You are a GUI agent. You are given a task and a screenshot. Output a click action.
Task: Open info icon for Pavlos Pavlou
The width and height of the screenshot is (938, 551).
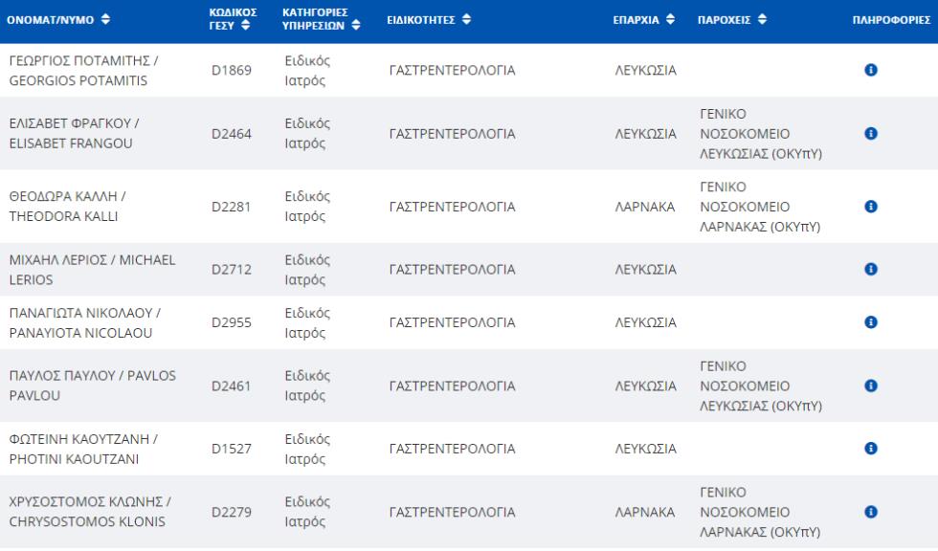[870, 386]
